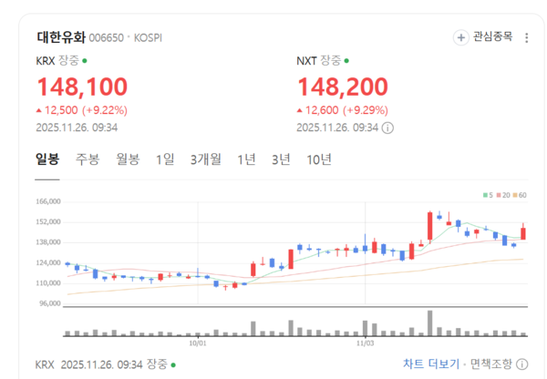Add stock to watchlist with plus icon

coord(460,37)
